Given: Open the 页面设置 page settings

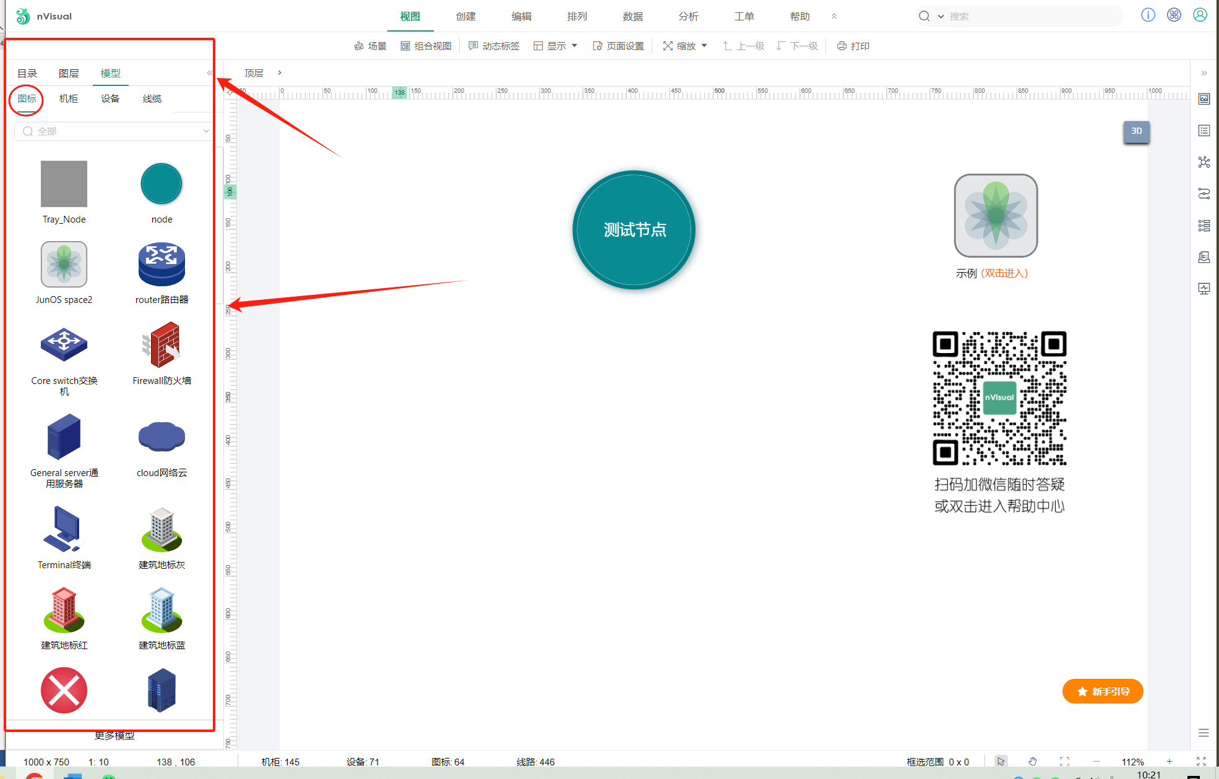Looking at the screenshot, I should (x=618, y=46).
